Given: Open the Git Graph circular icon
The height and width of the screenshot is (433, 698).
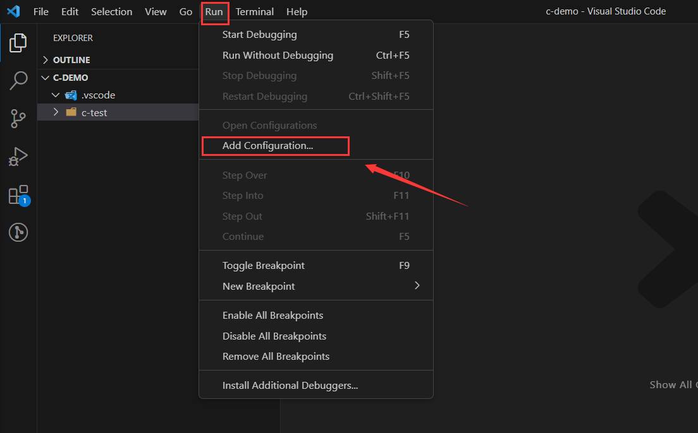Looking at the screenshot, I should (18, 232).
